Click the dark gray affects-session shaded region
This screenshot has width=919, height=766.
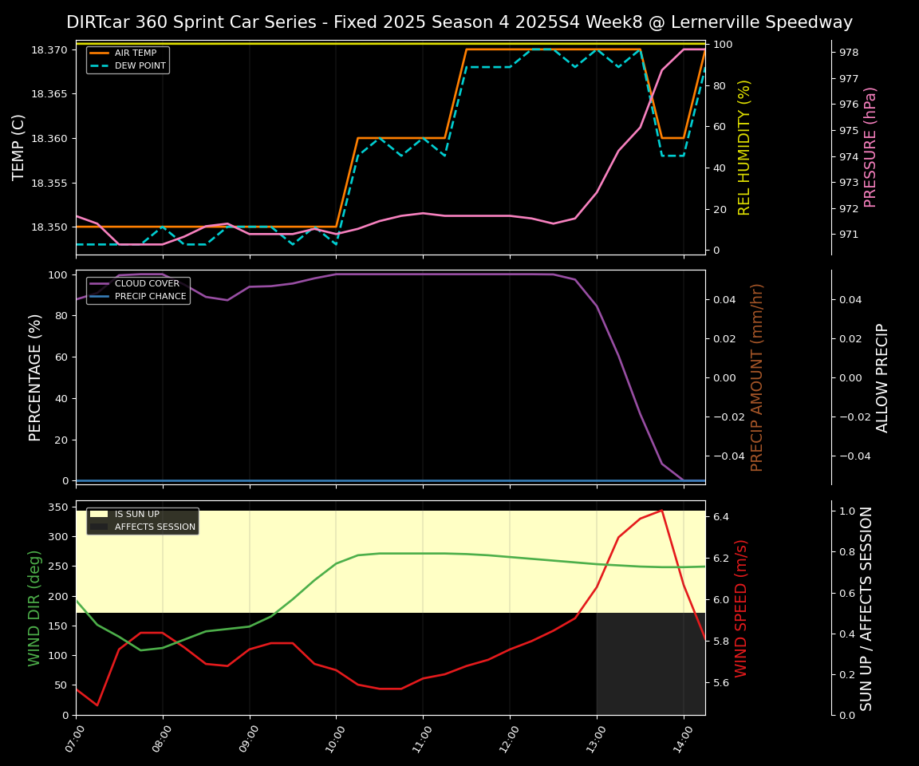650,664
